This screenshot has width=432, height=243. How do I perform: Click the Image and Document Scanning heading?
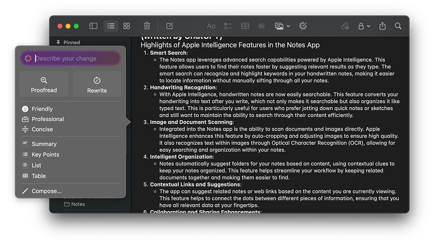192,122
